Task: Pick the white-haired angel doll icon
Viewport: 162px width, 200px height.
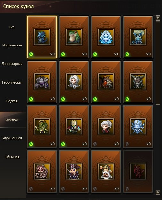Action: (74, 82)
